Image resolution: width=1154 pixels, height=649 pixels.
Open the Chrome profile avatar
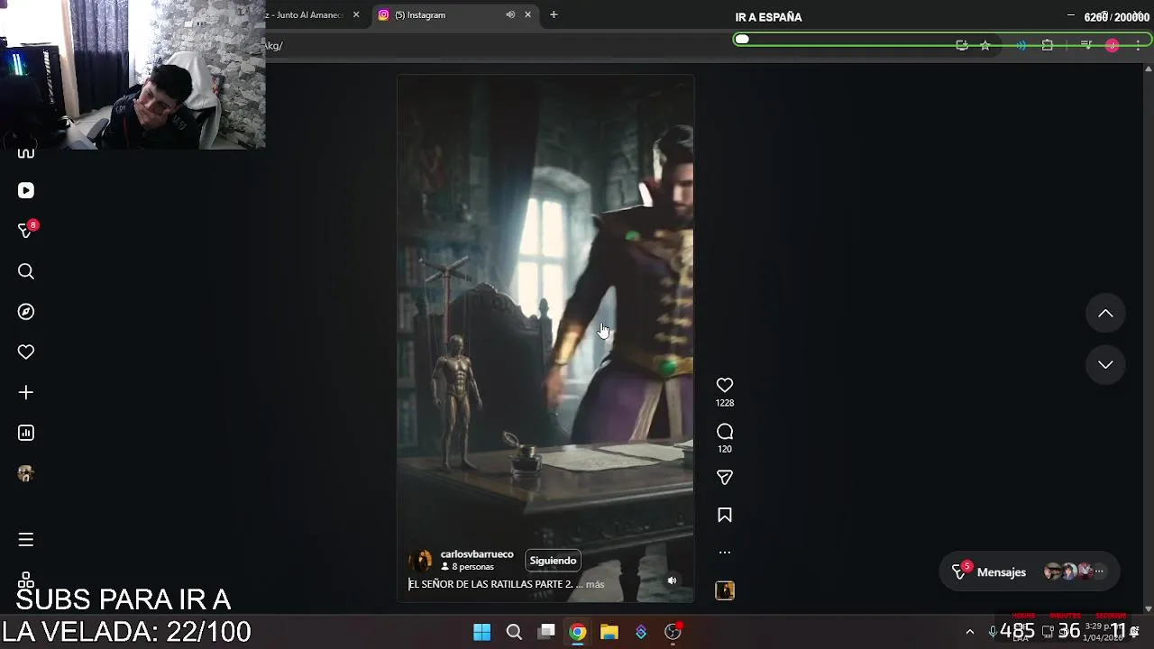tap(1113, 45)
